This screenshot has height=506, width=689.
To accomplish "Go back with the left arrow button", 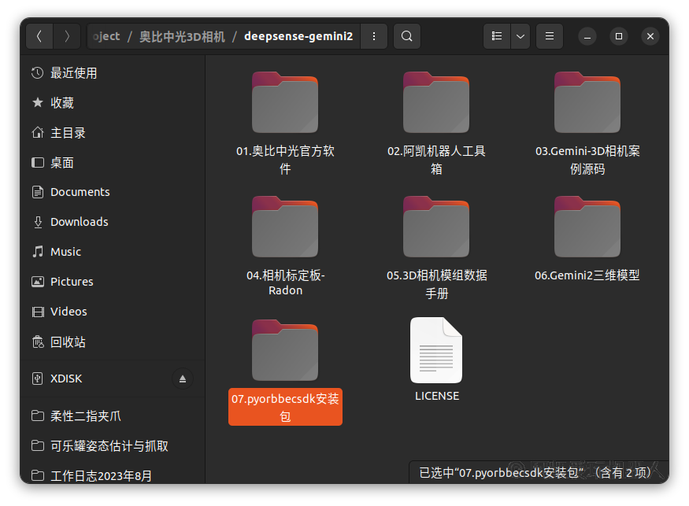I will (x=39, y=36).
